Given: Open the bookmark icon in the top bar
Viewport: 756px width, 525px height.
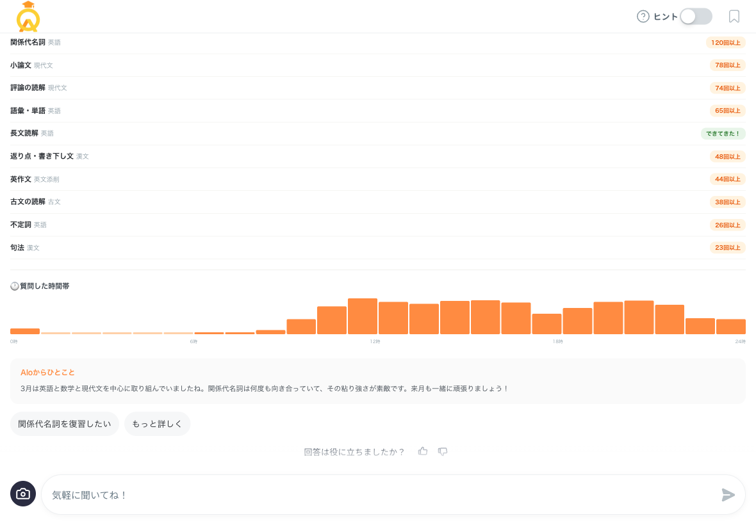Looking at the screenshot, I should point(734,17).
